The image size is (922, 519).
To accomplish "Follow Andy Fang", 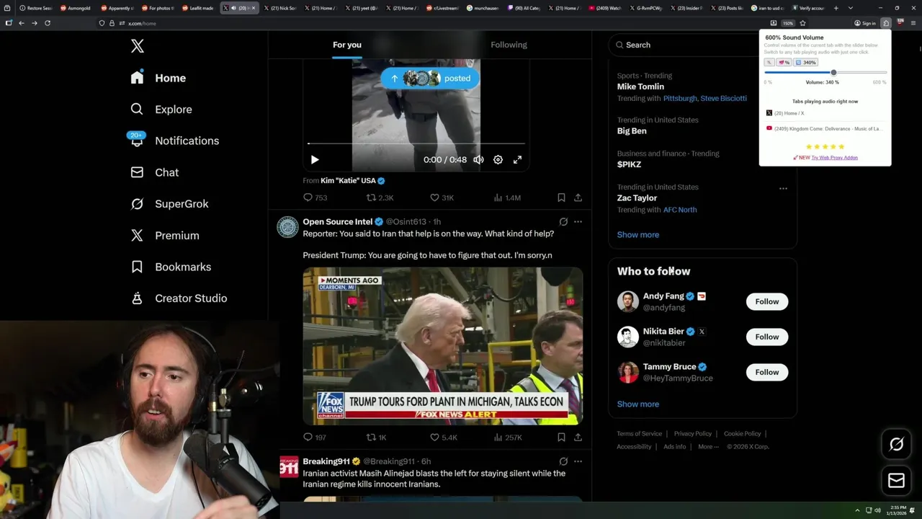I will tap(767, 301).
